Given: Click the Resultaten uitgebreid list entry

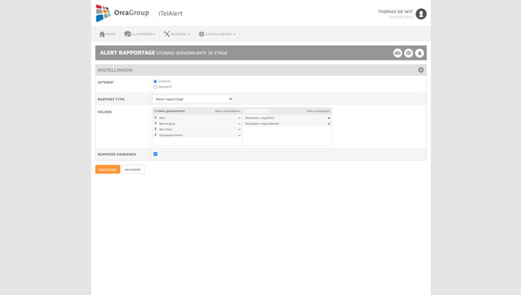Looking at the screenshot, I should tap(287, 118).
